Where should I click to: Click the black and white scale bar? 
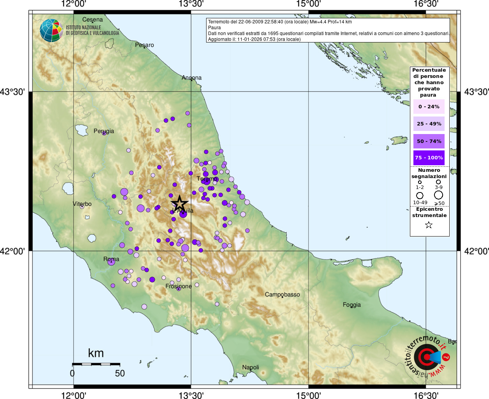96,364
